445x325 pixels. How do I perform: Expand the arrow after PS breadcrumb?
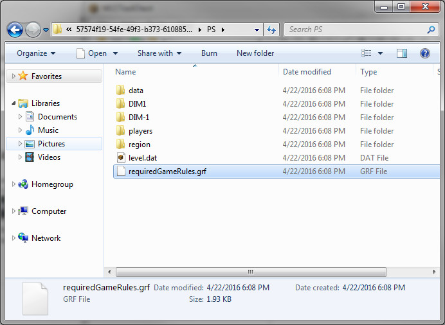[x=223, y=30]
